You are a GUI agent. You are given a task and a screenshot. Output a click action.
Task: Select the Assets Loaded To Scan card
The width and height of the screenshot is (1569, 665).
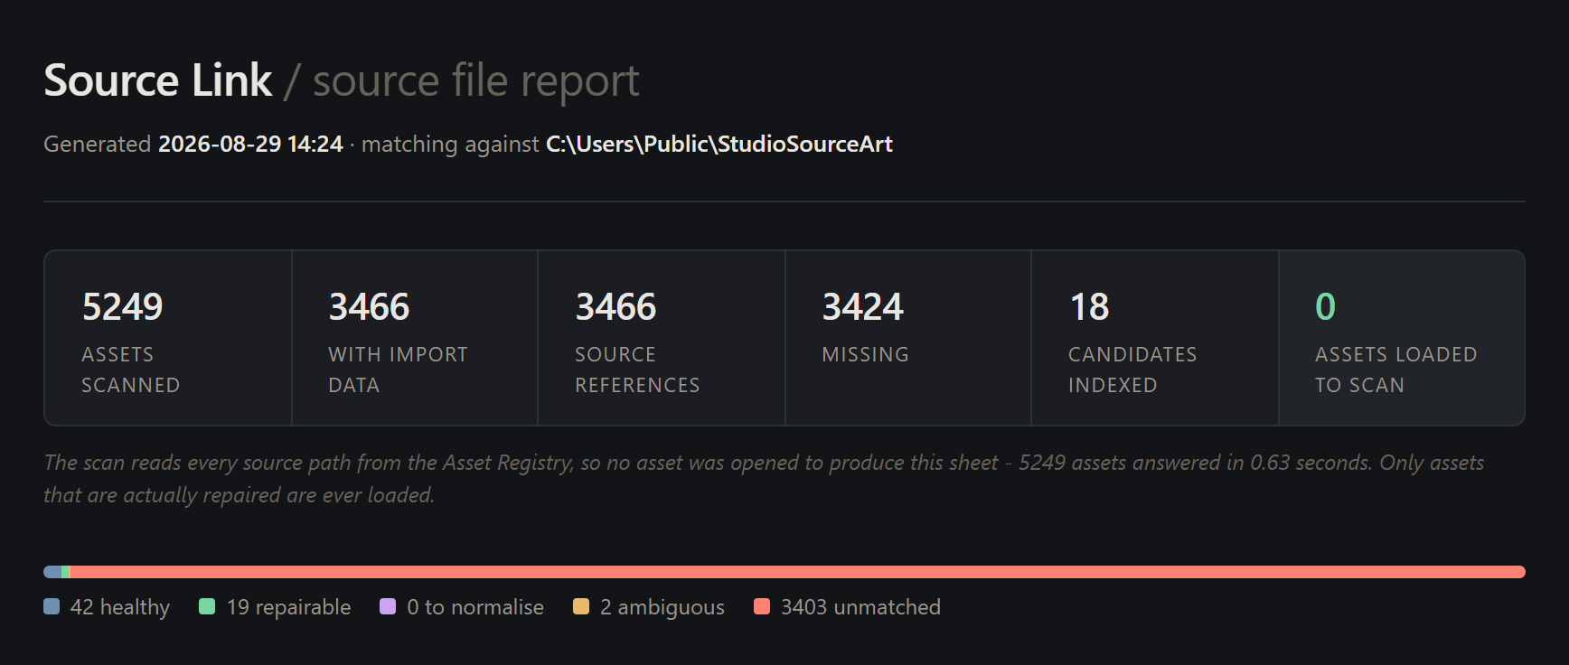tap(1402, 338)
